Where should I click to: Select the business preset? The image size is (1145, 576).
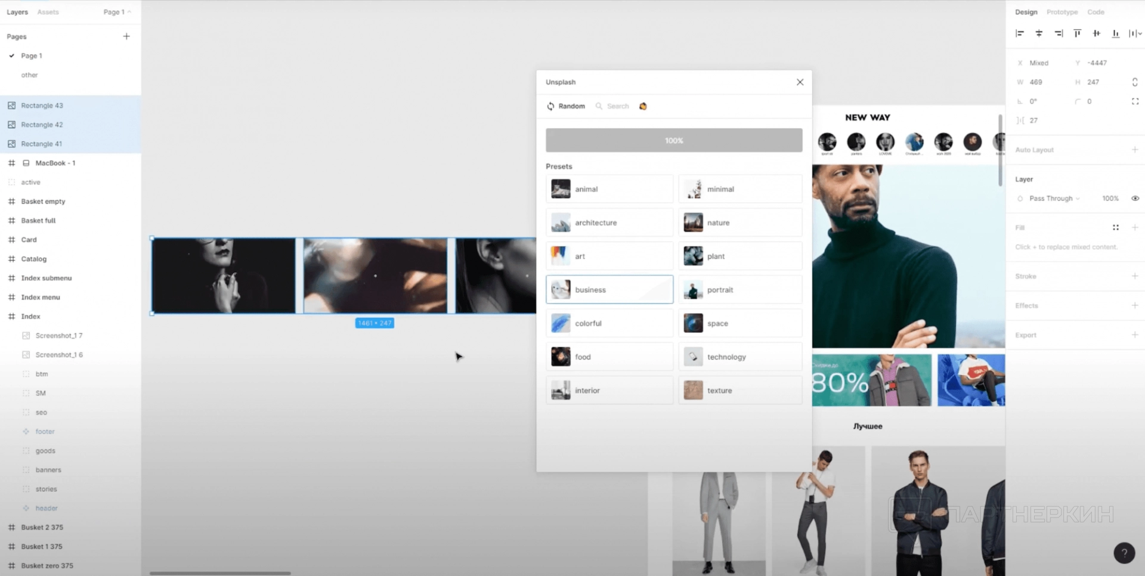pyautogui.click(x=609, y=290)
